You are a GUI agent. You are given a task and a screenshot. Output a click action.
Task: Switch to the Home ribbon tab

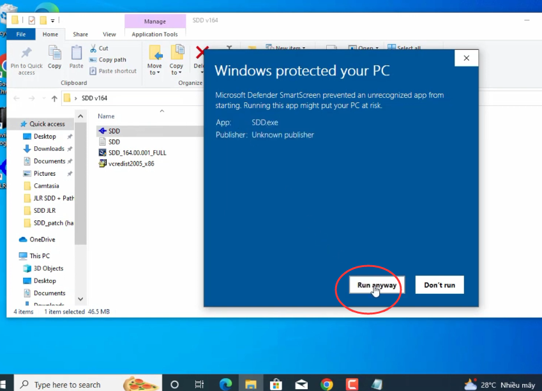(50, 34)
